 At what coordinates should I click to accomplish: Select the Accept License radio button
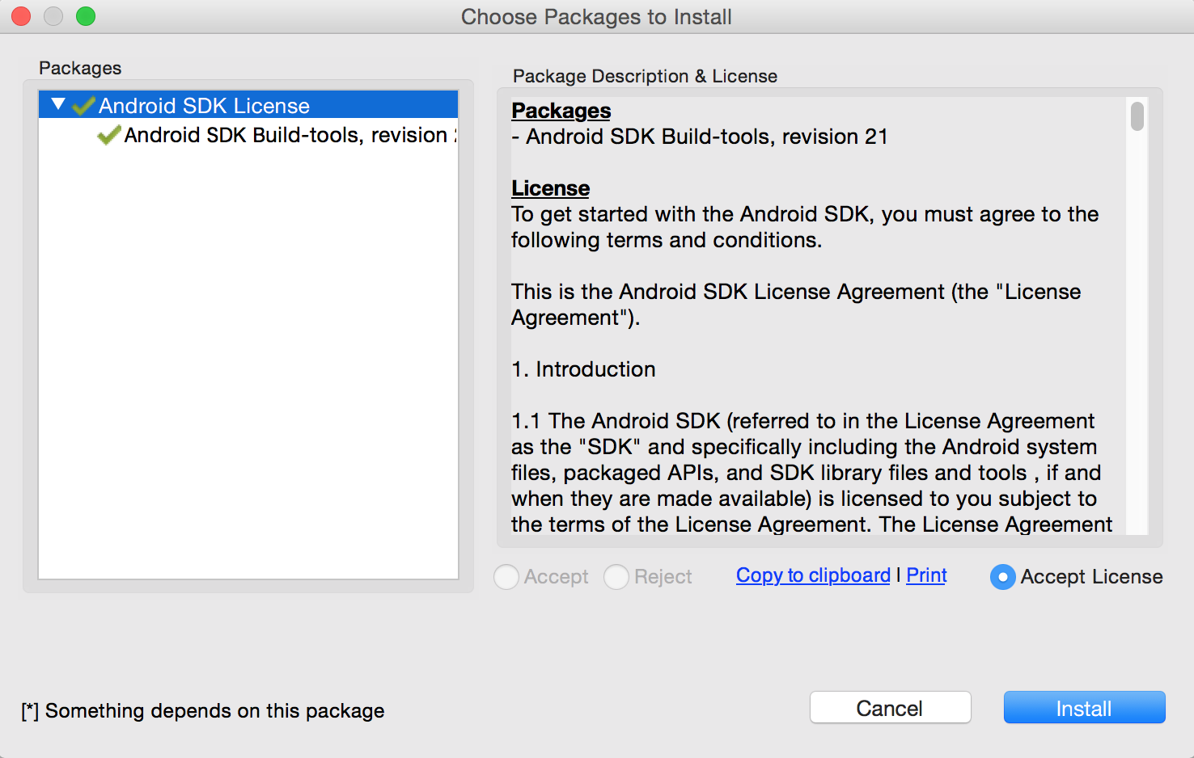coord(1002,576)
